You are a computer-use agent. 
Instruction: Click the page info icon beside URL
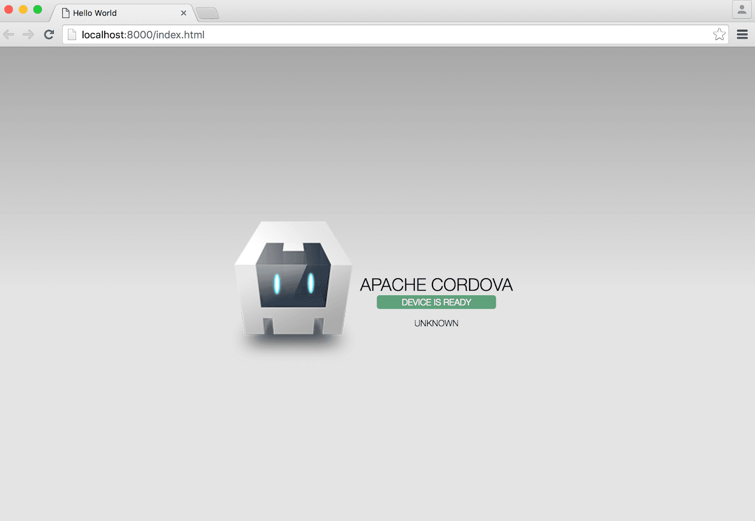72,34
